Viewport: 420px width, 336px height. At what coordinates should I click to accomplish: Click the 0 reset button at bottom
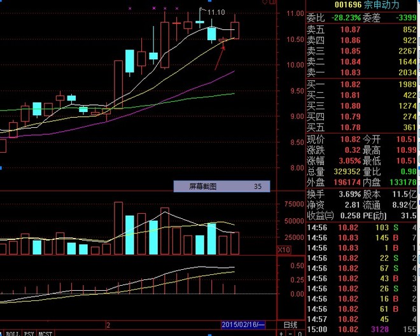tap(300, 334)
